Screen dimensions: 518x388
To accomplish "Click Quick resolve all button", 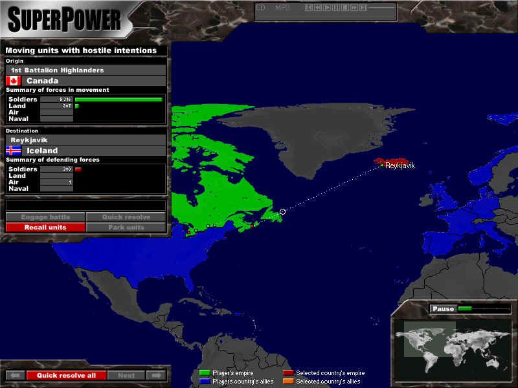I will coord(66,375).
